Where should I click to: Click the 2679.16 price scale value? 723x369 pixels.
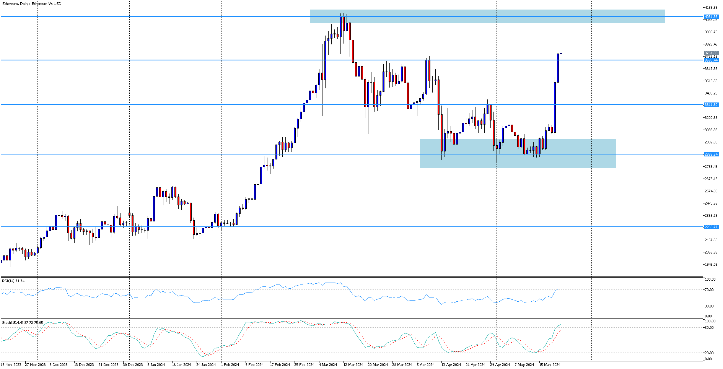point(711,179)
